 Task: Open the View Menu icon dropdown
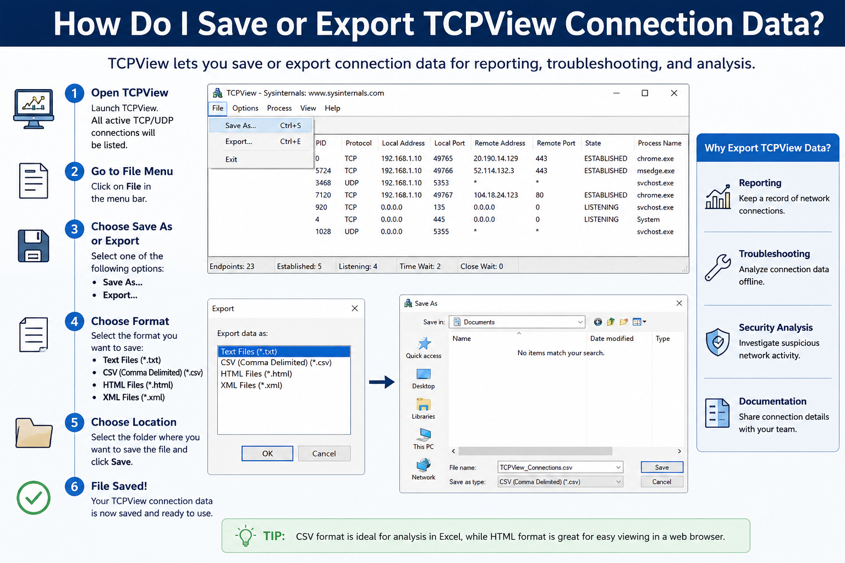[639, 322]
